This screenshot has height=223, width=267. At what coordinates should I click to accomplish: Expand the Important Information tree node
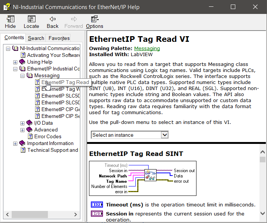point(15,144)
